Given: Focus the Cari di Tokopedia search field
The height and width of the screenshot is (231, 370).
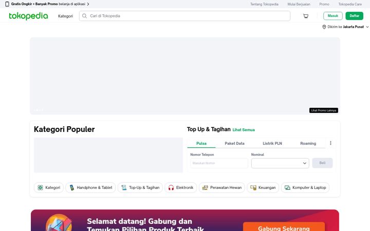Looking at the screenshot, I should pyautogui.click(x=185, y=16).
